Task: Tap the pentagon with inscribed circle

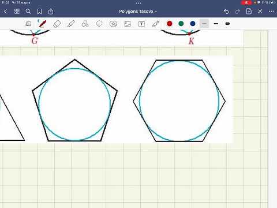Action: [75, 100]
